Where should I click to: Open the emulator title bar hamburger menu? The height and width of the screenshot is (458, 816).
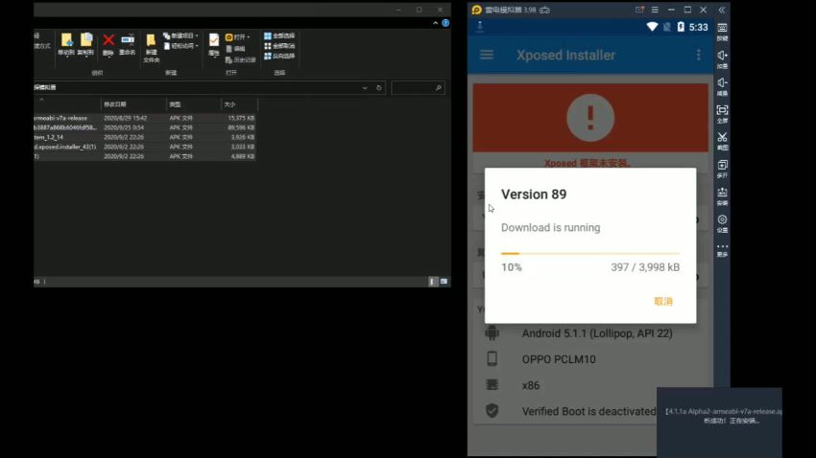tap(655, 10)
